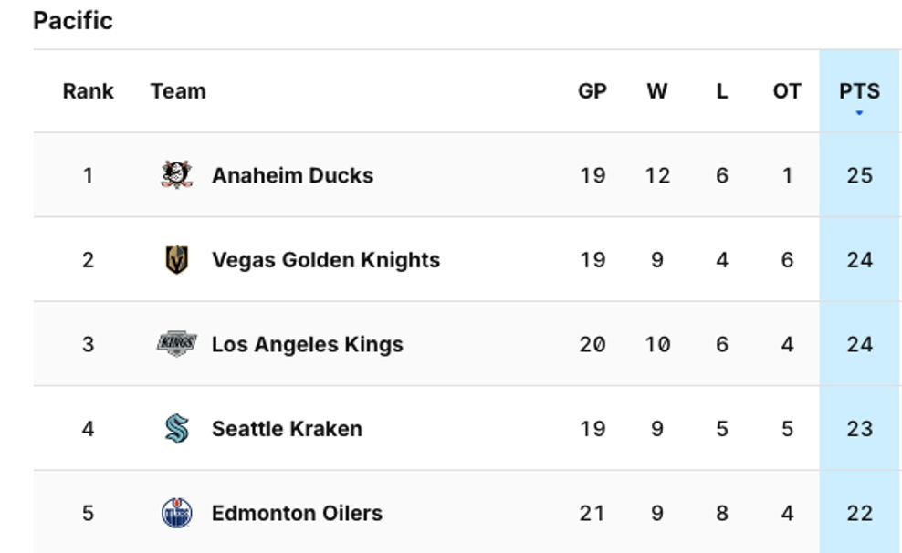Viewport: 902px width, 553px height.
Task: Sort standings by the GP column
Action: (593, 91)
